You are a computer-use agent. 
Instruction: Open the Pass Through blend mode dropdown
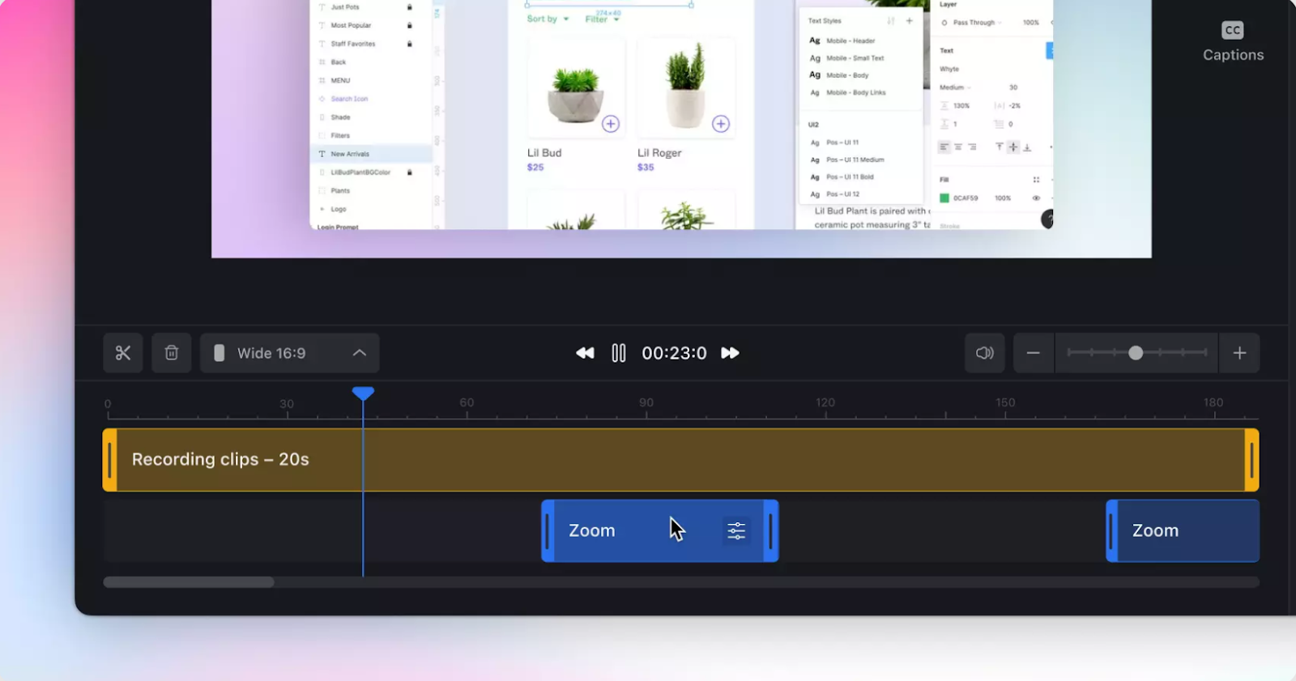point(973,23)
